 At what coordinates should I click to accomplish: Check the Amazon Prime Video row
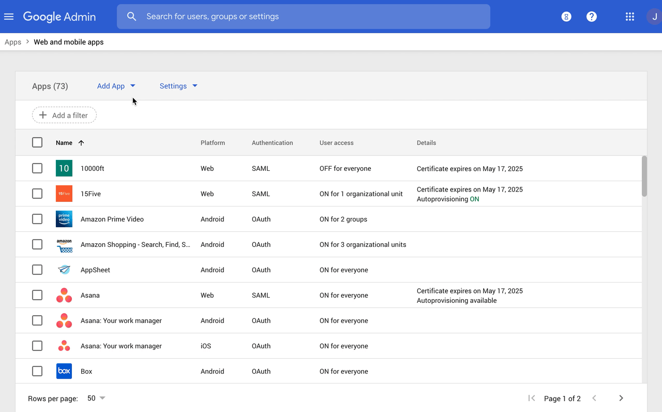(37, 219)
